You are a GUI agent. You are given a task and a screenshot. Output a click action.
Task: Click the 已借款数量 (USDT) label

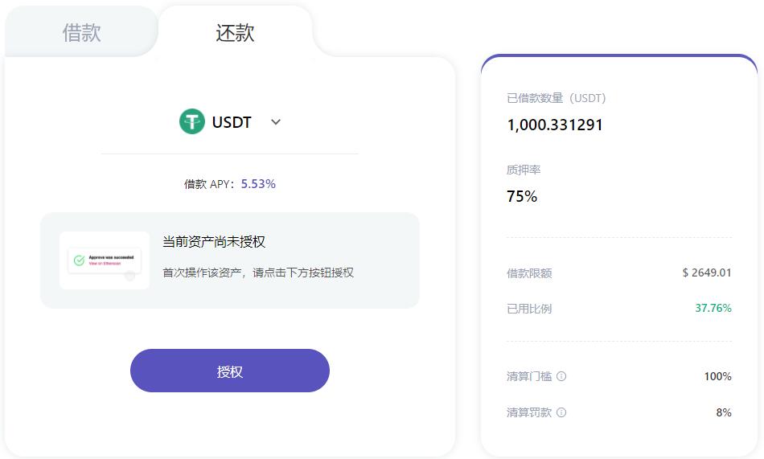point(557,98)
